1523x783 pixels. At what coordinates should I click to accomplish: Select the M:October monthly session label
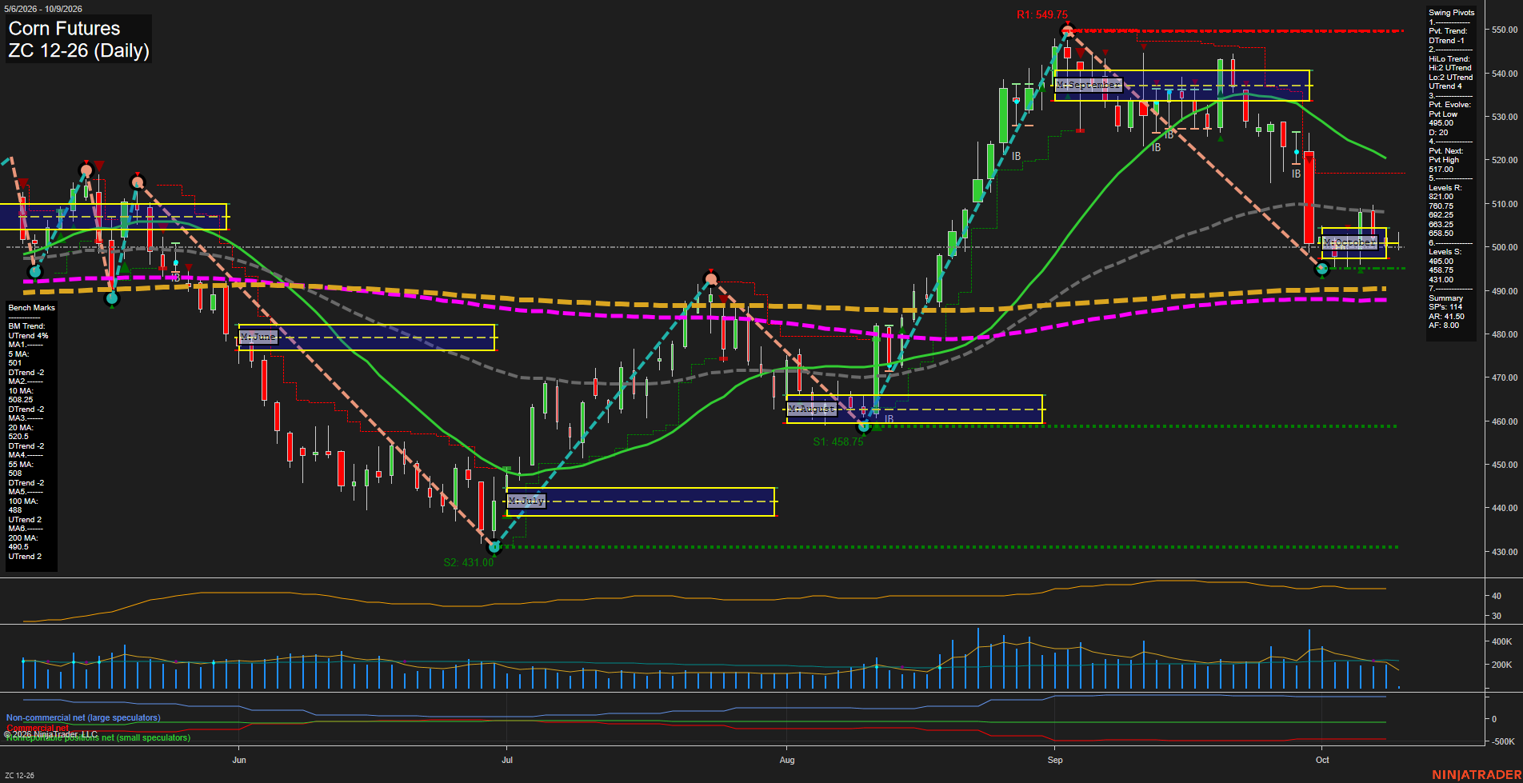[x=1349, y=242]
